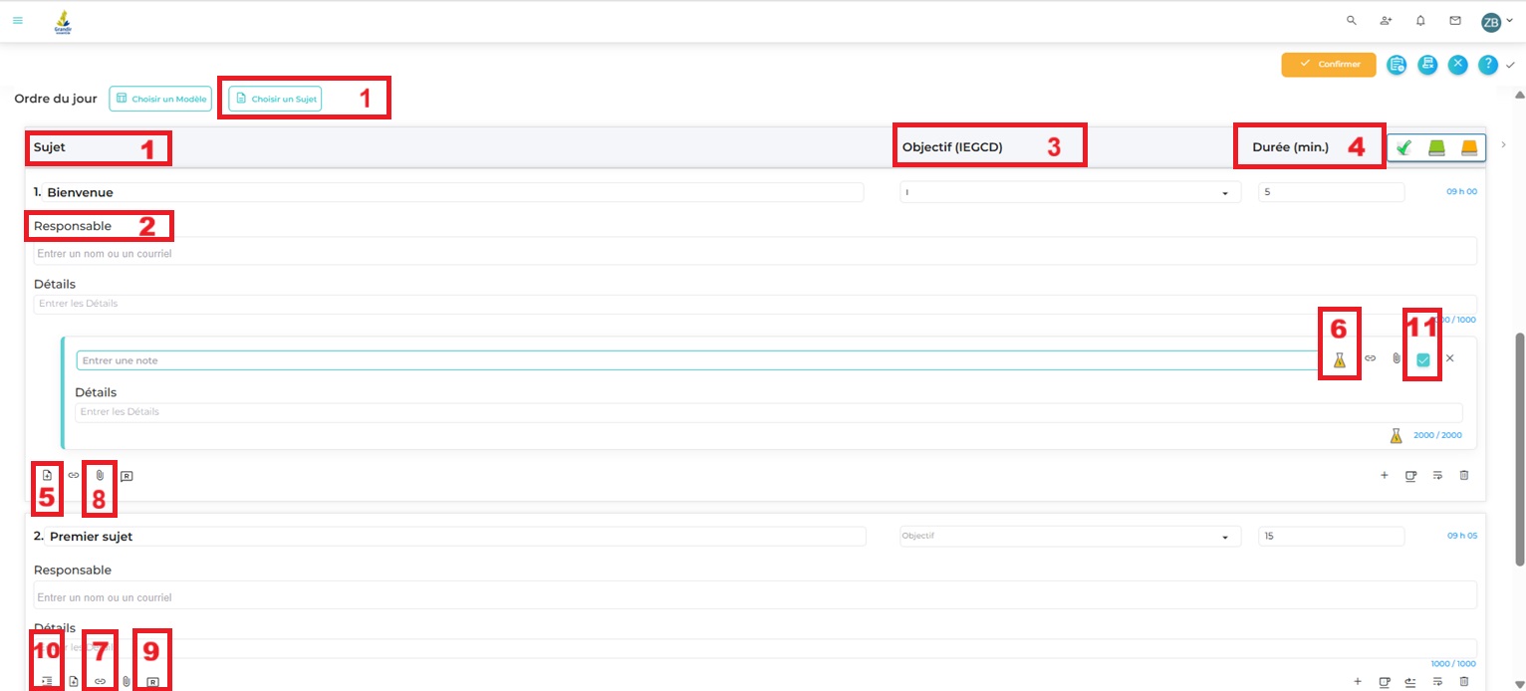This screenshot has height=691, width=1526.
Task: Click the blue help question mark icon
Action: [x=1487, y=65]
